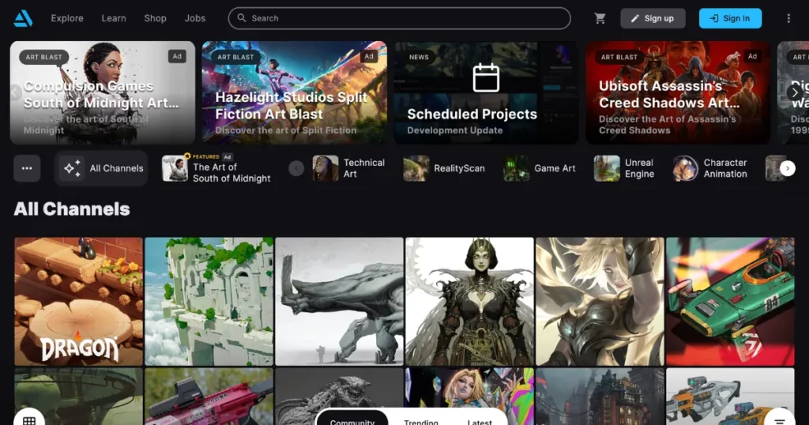Click the RealityScan channel thumbnail icon
The image size is (809, 425).
(416, 168)
